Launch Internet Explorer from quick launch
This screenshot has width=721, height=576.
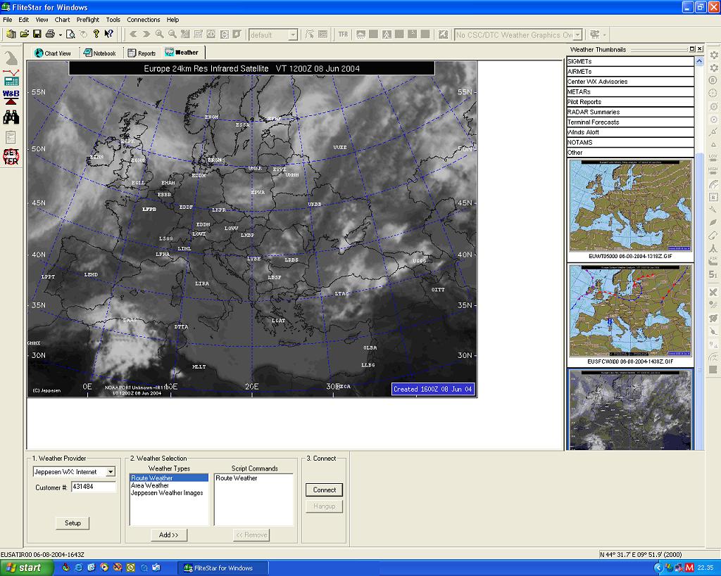pyautogui.click(x=79, y=568)
